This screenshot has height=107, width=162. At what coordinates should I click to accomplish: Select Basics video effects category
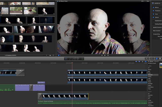(150, 70)
